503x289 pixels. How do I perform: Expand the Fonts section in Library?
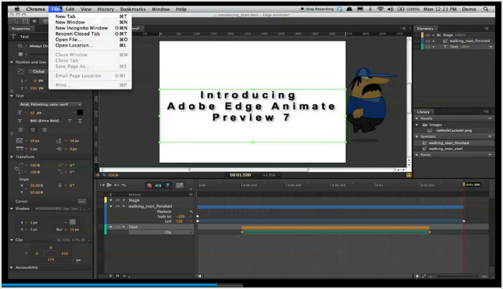coord(417,154)
